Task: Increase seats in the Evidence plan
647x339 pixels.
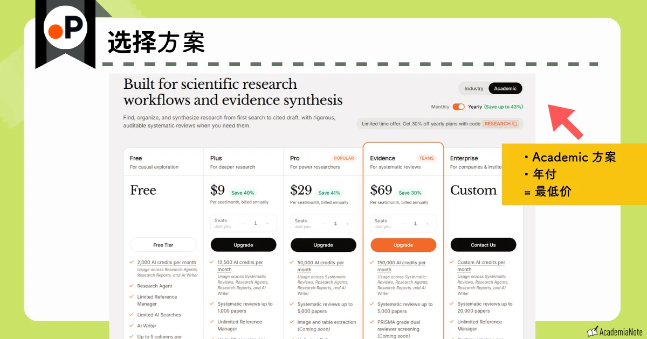Action: tap(427, 223)
